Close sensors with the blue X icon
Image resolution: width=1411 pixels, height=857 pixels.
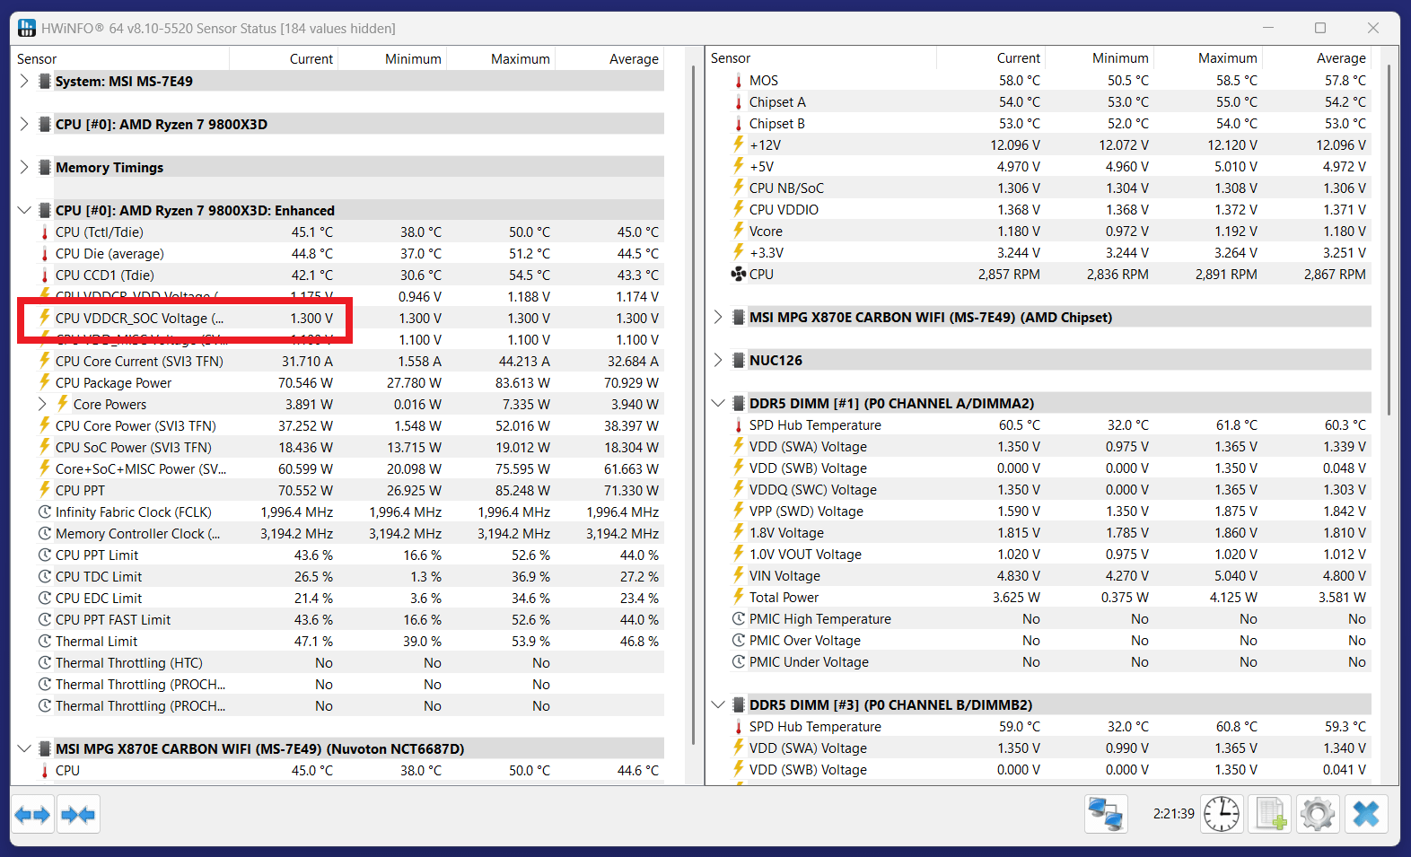click(1366, 814)
